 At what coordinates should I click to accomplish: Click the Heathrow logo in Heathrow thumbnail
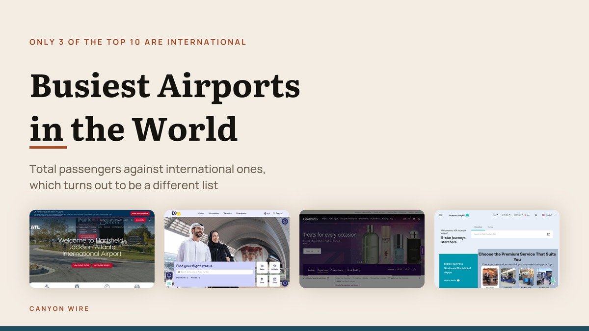click(311, 219)
